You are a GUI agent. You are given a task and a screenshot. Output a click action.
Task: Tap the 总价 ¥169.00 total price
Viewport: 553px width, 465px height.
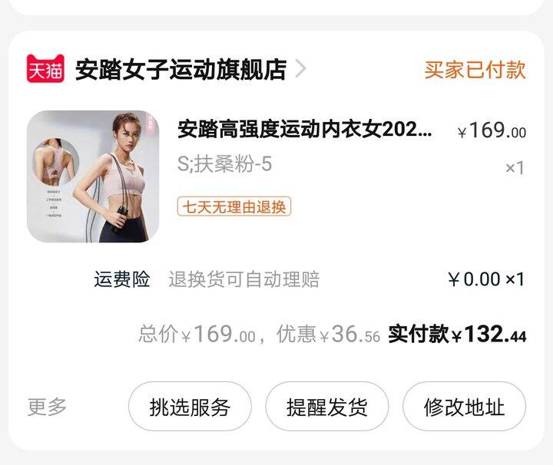pyautogui.click(x=197, y=334)
